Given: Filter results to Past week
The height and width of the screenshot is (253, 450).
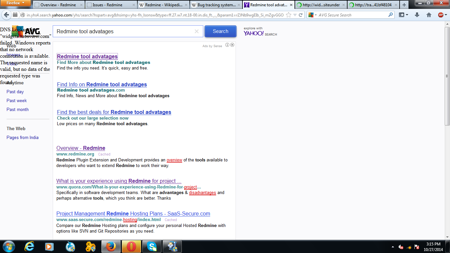Looking at the screenshot, I should 17,100.
